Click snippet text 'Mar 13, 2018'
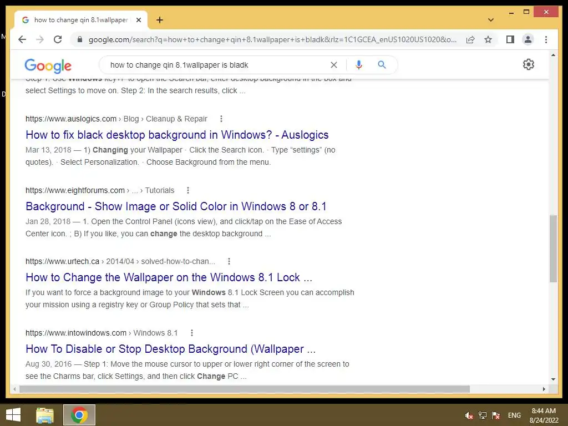The height and width of the screenshot is (426, 568). pyautogui.click(x=48, y=150)
